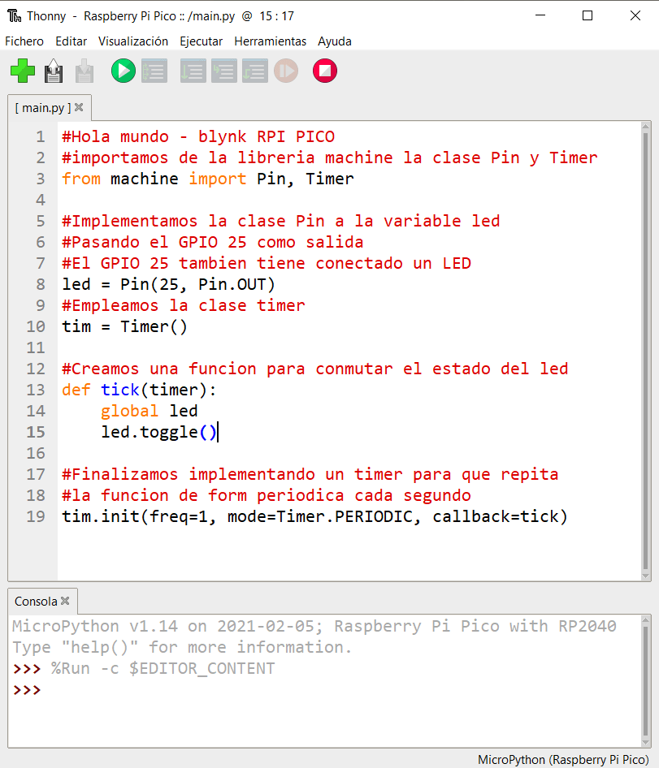The image size is (659, 768).
Task: Open the Herramientas menu
Action: 270,41
